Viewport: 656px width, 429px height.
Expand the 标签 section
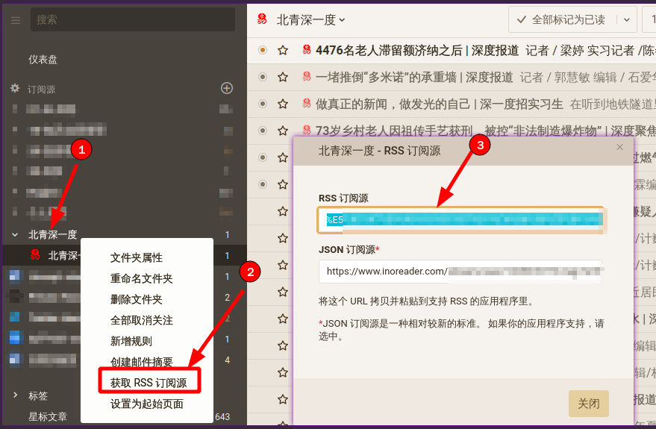click(15, 395)
